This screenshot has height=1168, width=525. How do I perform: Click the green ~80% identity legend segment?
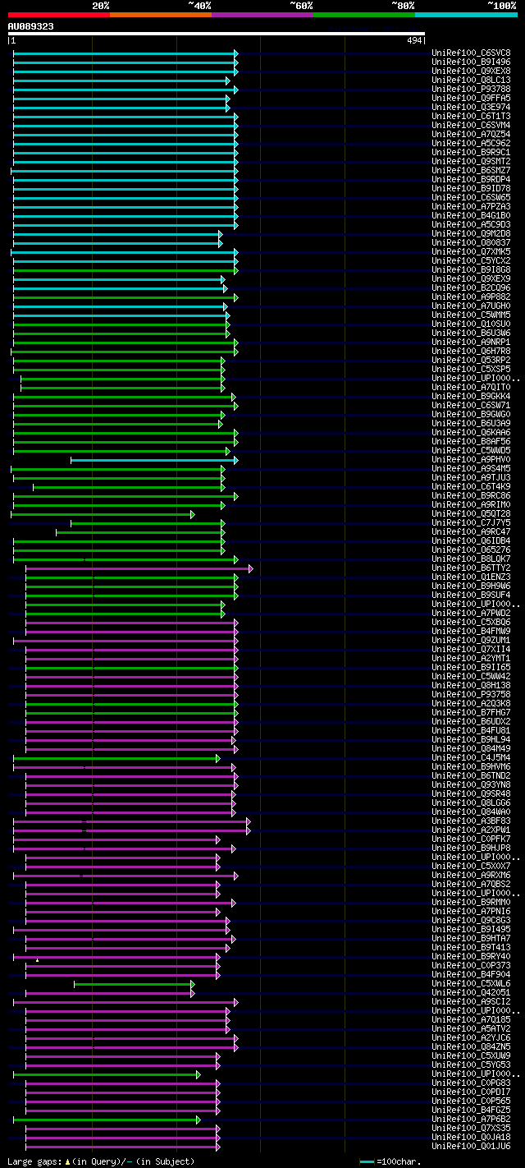point(364,15)
